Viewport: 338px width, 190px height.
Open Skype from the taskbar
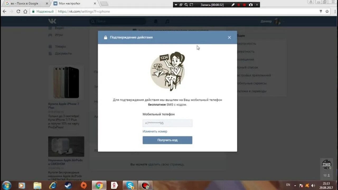130,186
